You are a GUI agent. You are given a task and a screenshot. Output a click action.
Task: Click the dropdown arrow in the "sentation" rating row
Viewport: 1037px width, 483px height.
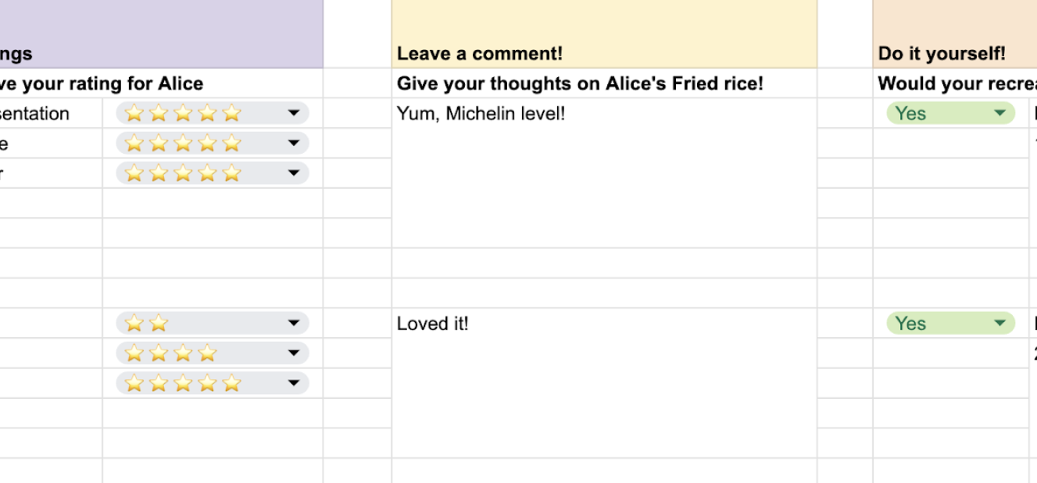coord(293,114)
